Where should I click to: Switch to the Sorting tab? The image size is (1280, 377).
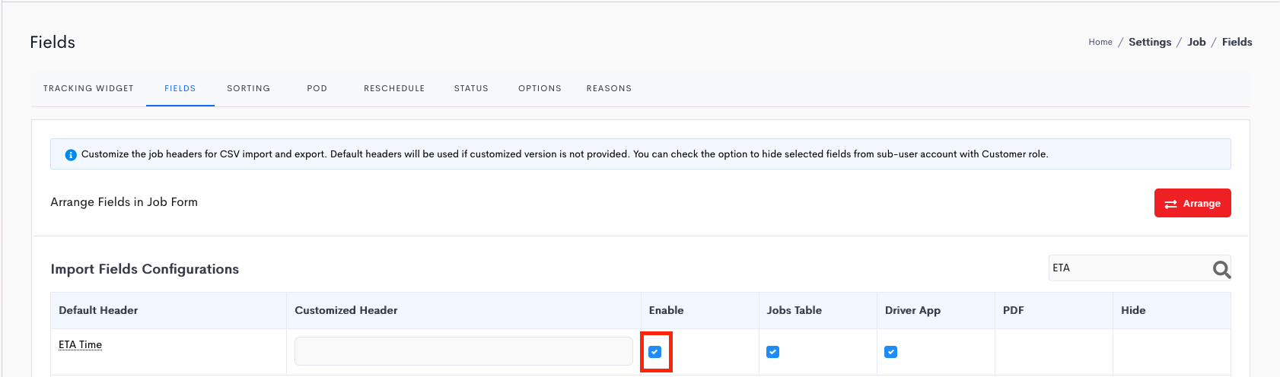(x=249, y=88)
